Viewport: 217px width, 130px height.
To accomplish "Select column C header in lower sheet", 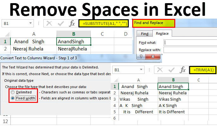I will pos(199,80).
